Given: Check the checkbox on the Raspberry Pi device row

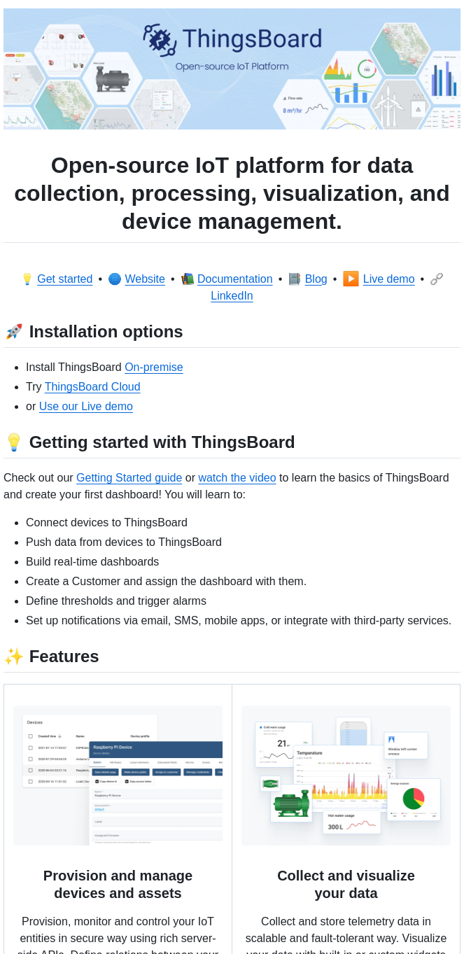Looking at the screenshot, I should tap(29, 770).
